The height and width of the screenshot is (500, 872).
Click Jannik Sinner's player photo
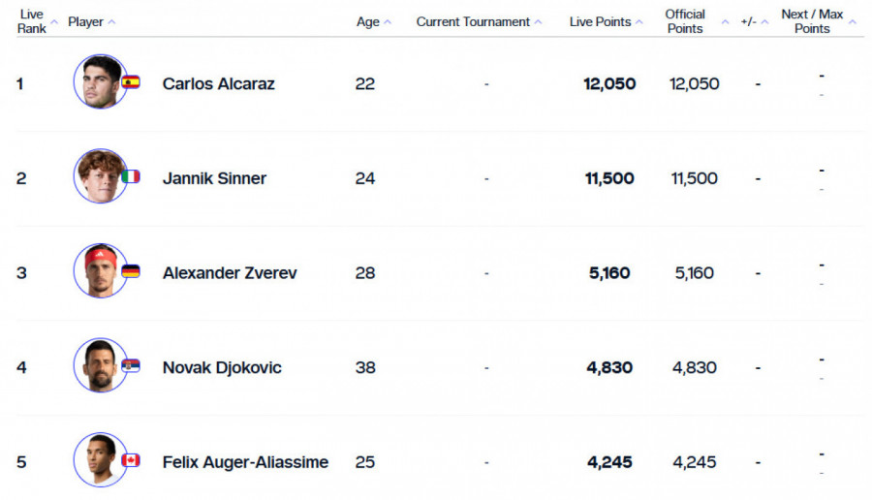pos(100,176)
